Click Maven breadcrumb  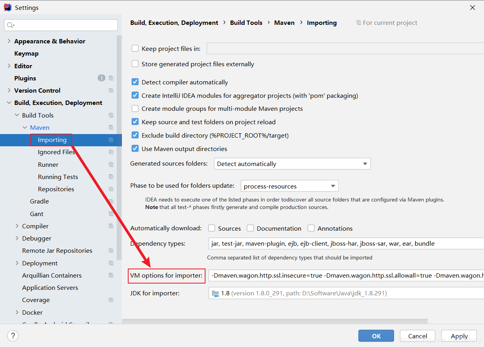[x=284, y=23]
